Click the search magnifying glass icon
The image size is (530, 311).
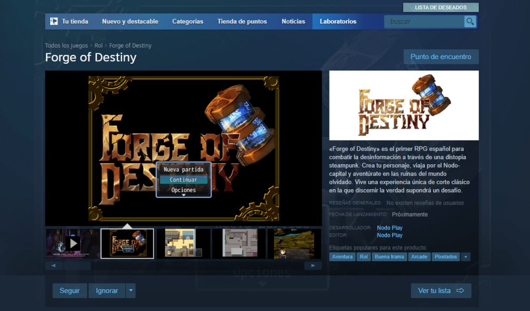tap(470, 21)
